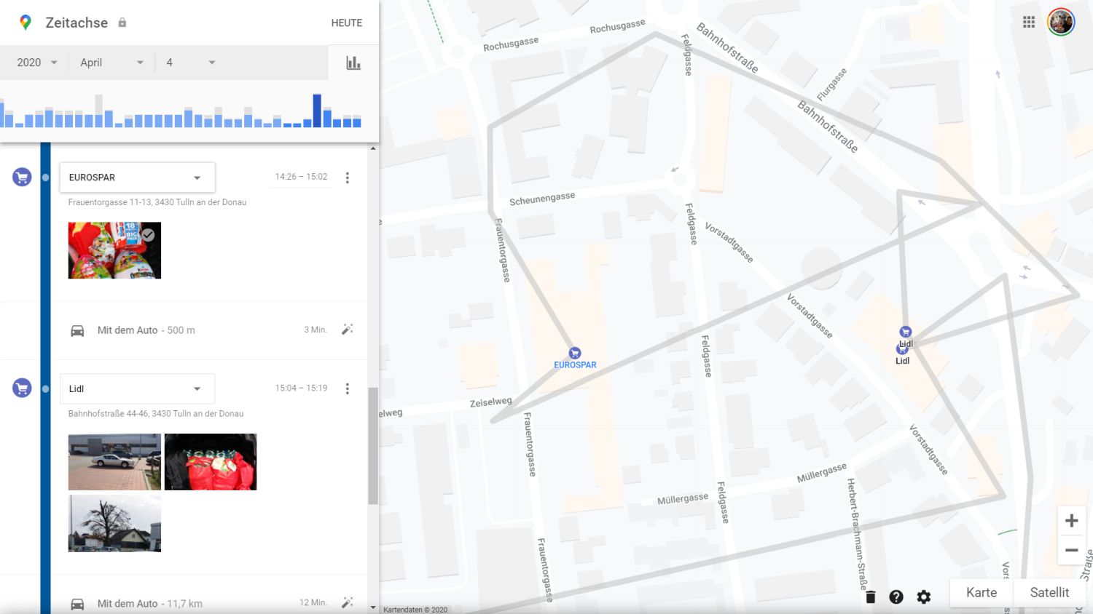Expand the year 2020 dropdown
This screenshot has width=1093, height=614.
[37, 63]
